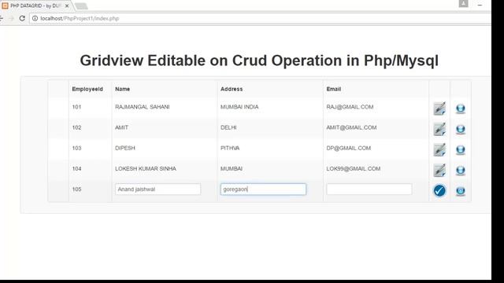Viewport: 504px width, 283px height.
Task: Select the RAJ@GMAIL.COM email cell
Action: [350, 107]
